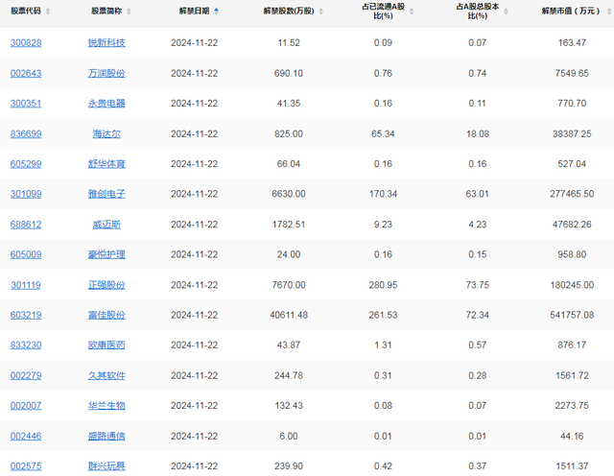The width and height of the screenshot is (614, 476).
Task: Open 正强股份 stock name link
Action: (x=106, y=285)
